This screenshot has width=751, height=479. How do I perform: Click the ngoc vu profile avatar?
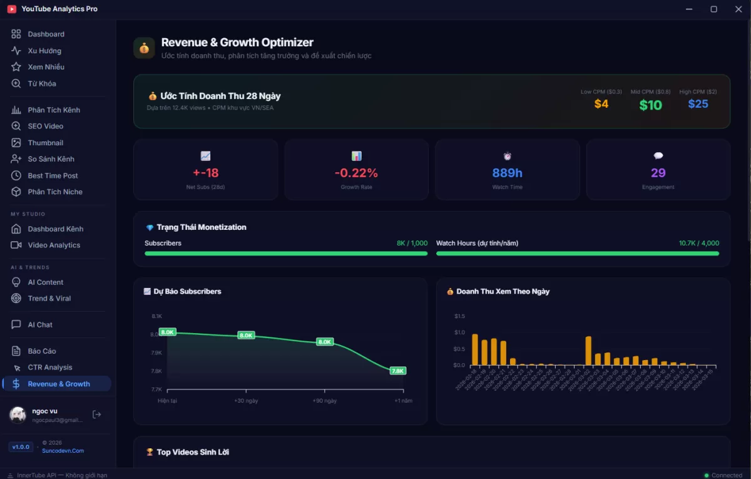pos(18,415)
